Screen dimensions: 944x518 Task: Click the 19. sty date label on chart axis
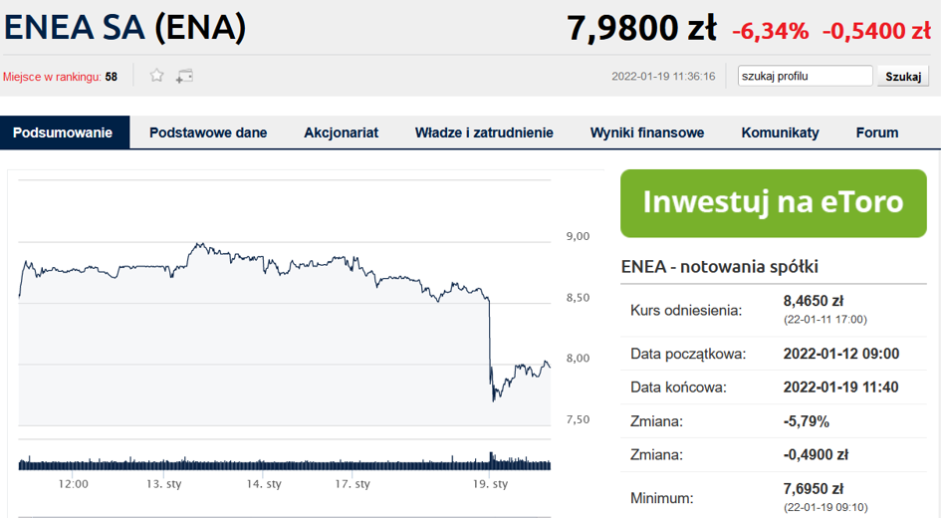click(491, 484)
